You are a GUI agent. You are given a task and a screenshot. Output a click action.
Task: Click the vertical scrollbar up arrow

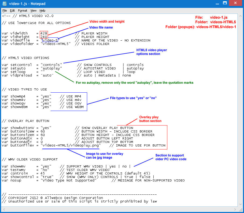[240, 16]
